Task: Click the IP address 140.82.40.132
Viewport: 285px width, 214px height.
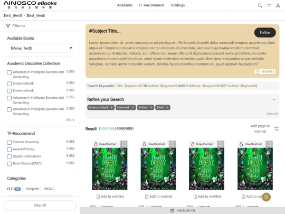Action: [186, 211]
